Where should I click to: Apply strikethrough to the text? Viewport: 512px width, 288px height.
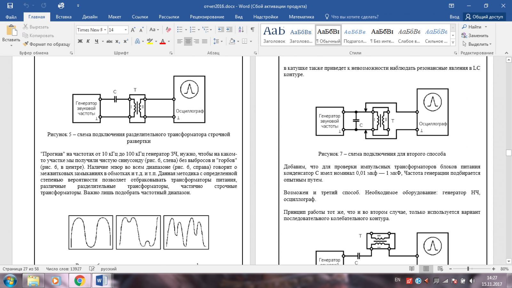[x=109, y=41]
